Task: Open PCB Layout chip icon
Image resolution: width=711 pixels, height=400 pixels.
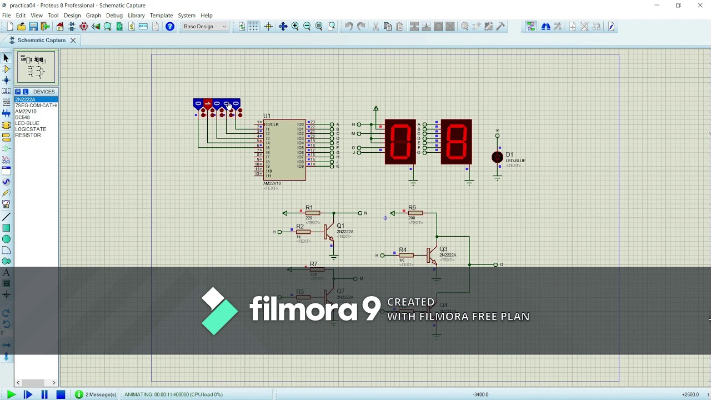Action: pos(84,27)
